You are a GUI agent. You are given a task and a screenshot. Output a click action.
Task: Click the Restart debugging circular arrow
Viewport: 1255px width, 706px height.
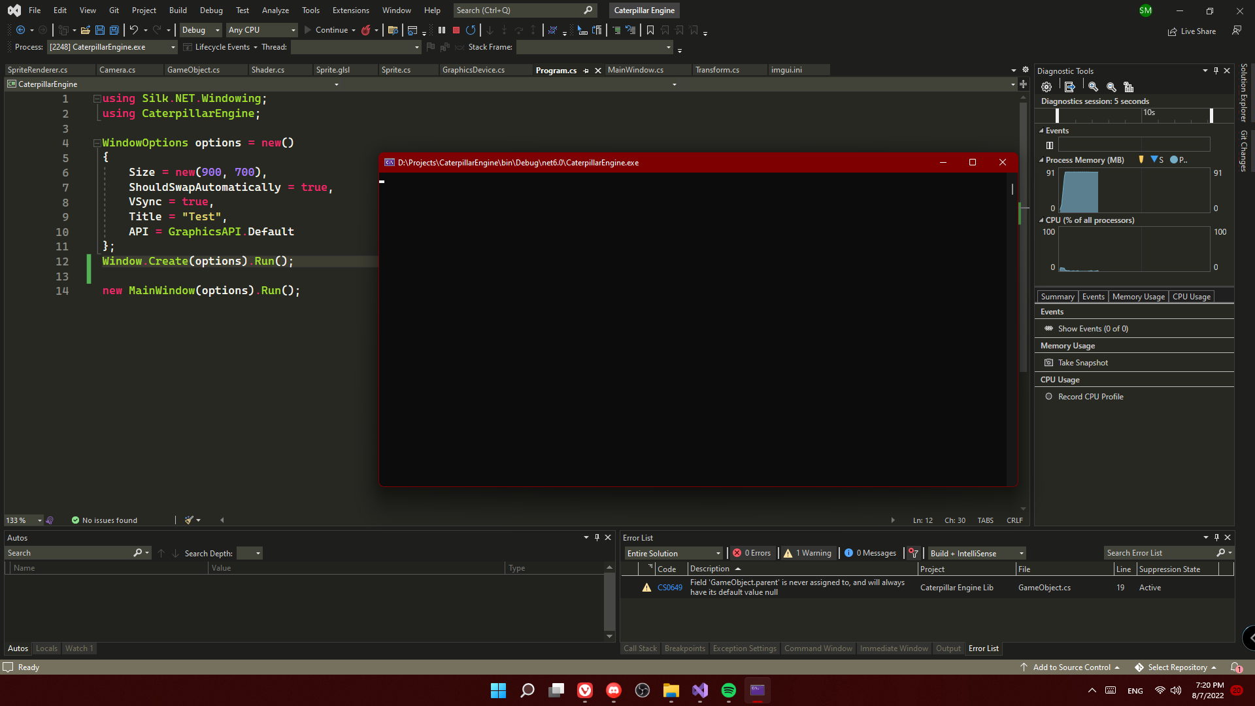pyautogui.click(x=471, y=30)
